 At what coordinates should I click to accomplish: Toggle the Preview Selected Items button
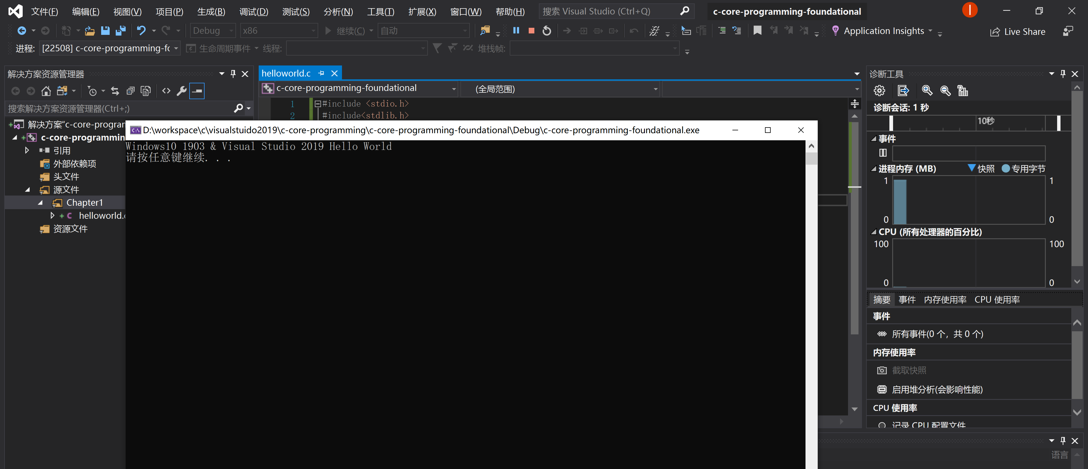coord(197,91)
